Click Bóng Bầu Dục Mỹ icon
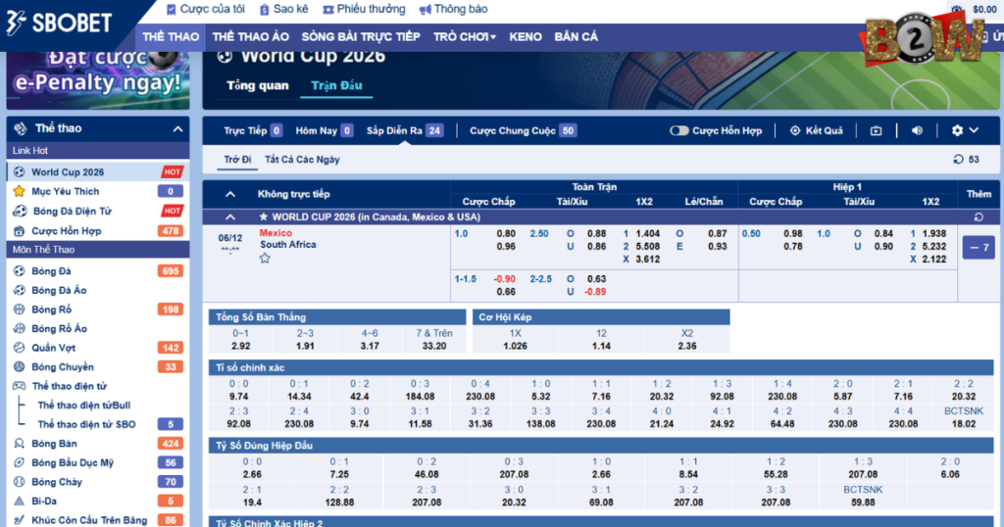Screen dimensions: 1004x527 (x=20, y=463)
